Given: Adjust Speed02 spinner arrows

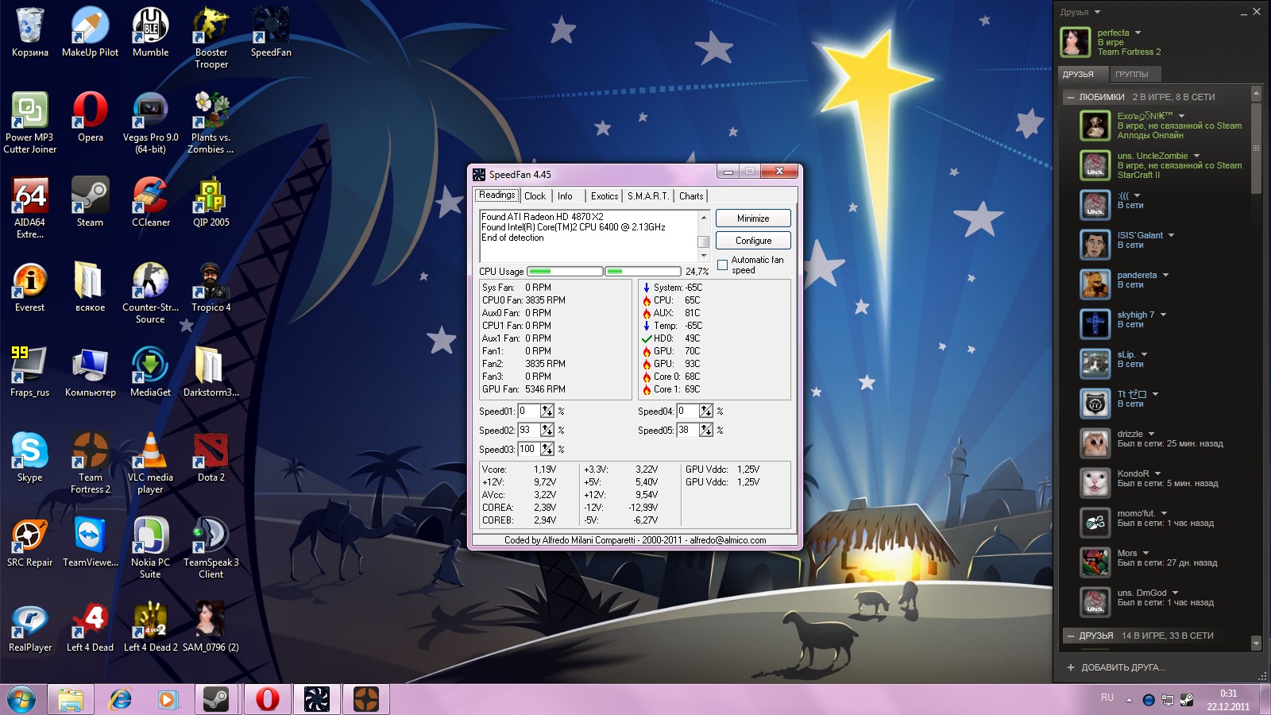Looking at the screenshot, I should [x=547, y=430].
